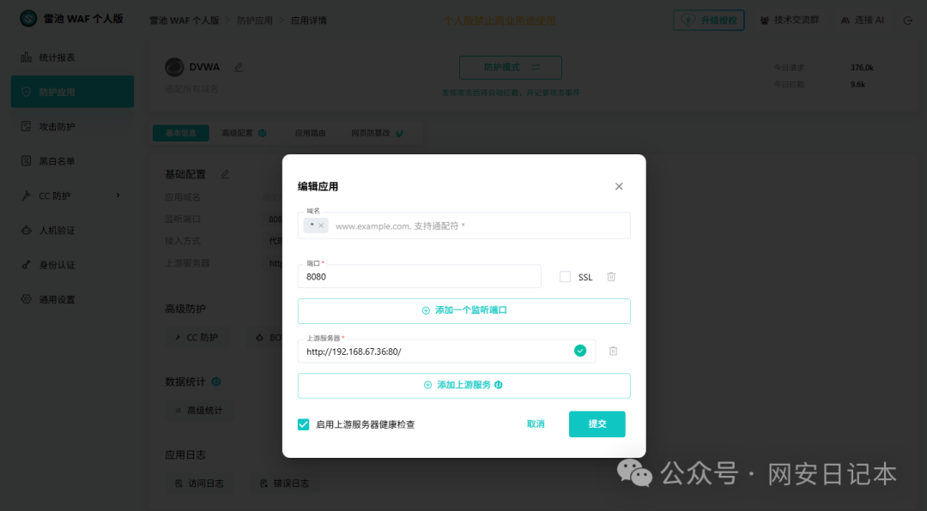Close the 编辑应用 dialog with the X
927x511 pixels.
618,186
